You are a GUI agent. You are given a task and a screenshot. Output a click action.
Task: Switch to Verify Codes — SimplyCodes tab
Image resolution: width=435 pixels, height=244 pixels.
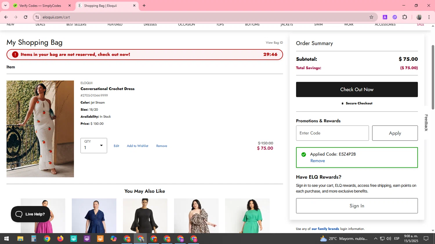click(40, 5)
